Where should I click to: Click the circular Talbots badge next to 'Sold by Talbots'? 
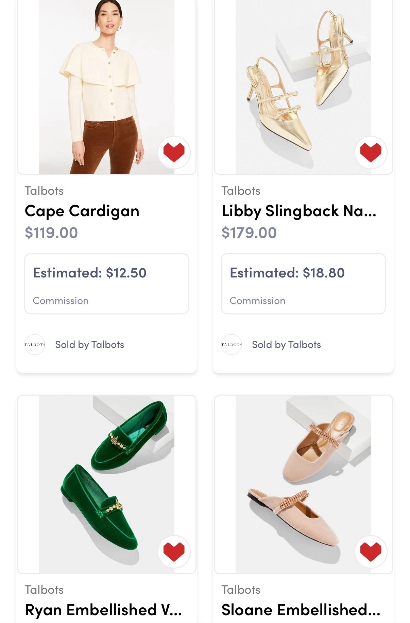(x=35, y=345)
